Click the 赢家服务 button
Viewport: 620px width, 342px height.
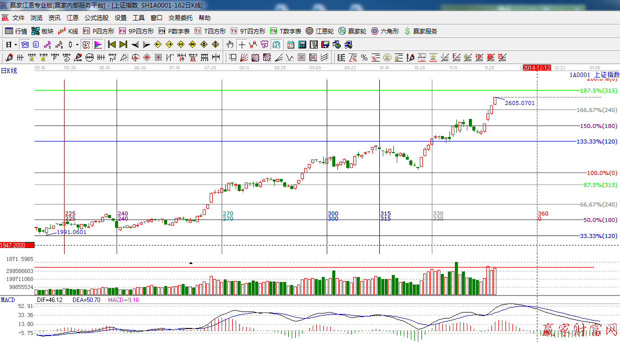pyautogui.click(x=420, y=31)
